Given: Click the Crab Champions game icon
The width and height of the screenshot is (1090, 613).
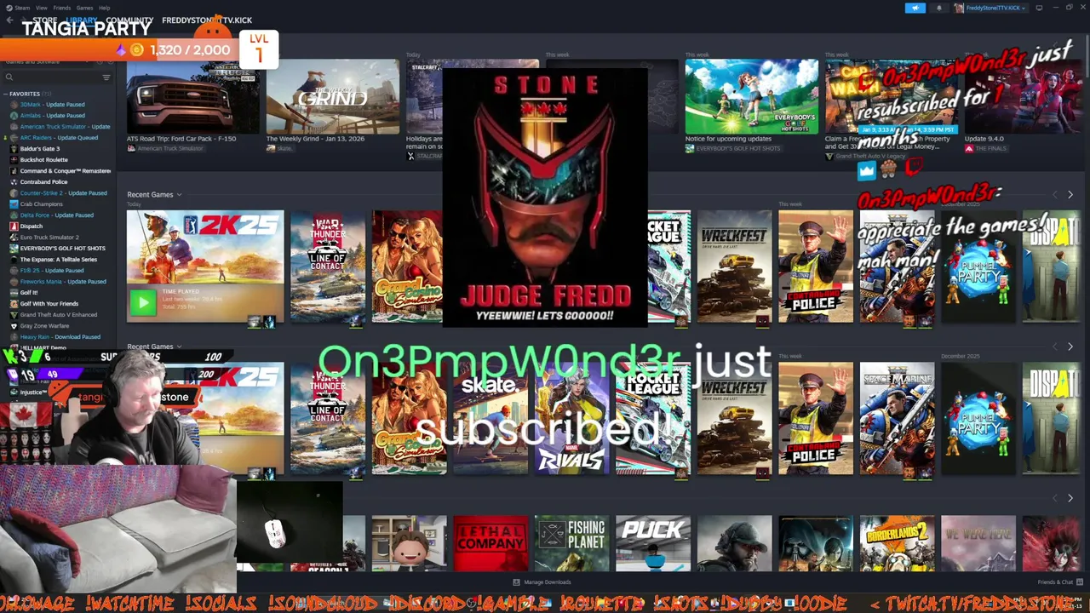Looking at the screenshot, I should (14, 204).
